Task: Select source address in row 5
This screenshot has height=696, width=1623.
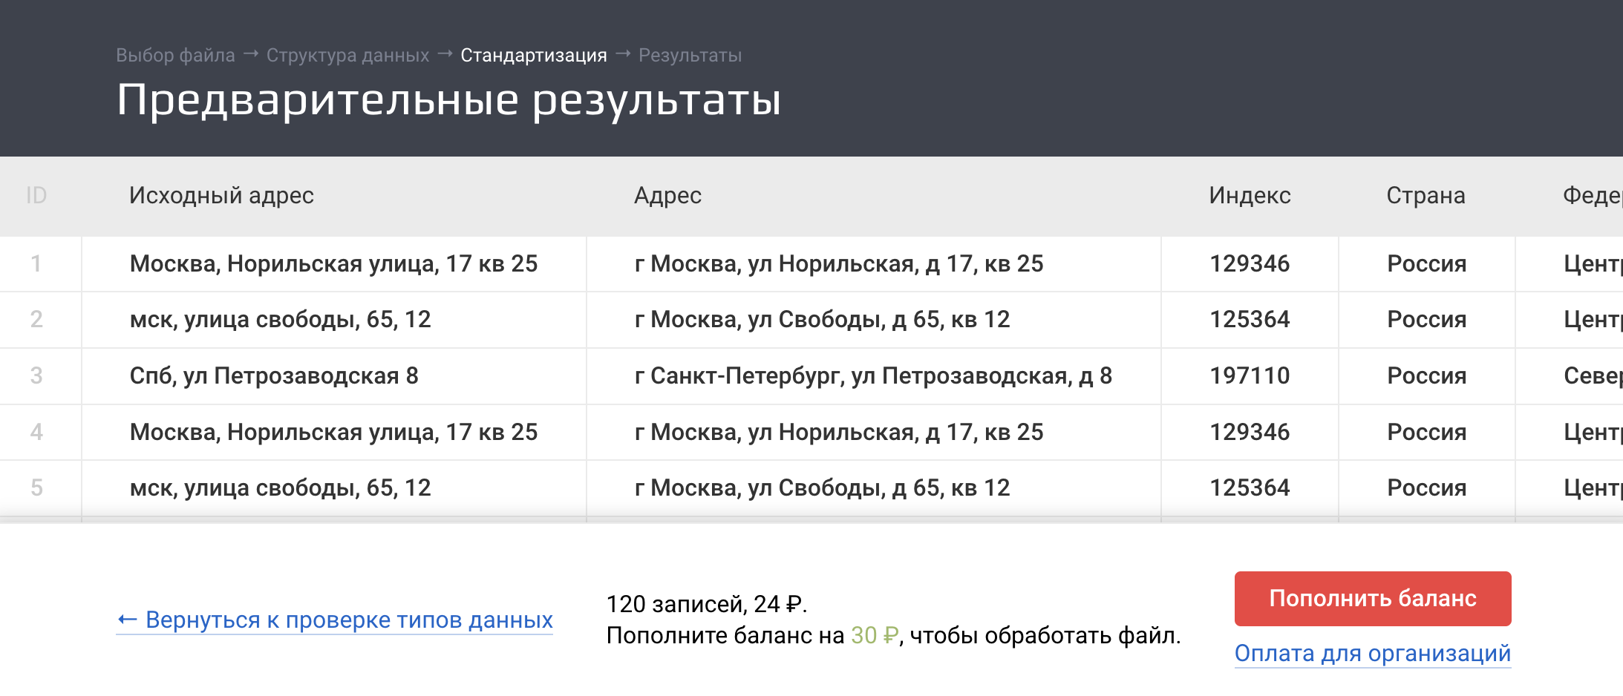Action: coord(333,488)
